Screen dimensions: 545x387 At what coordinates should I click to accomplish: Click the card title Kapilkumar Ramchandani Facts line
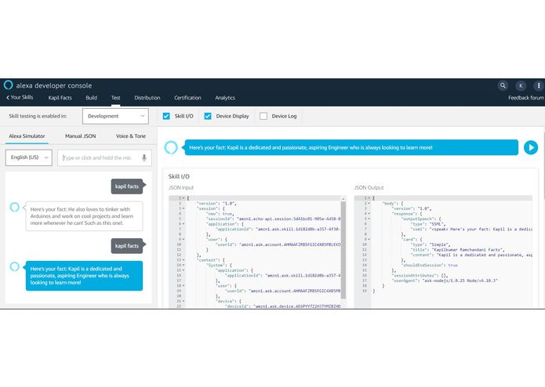point(457,250)
